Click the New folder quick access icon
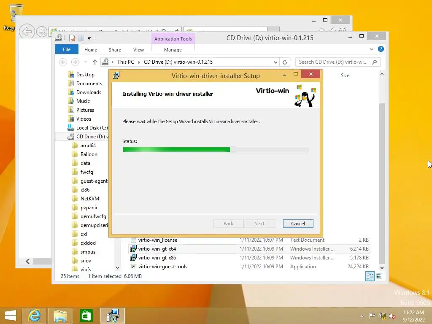Screen dimensions: 432x324 coord(81,38)
